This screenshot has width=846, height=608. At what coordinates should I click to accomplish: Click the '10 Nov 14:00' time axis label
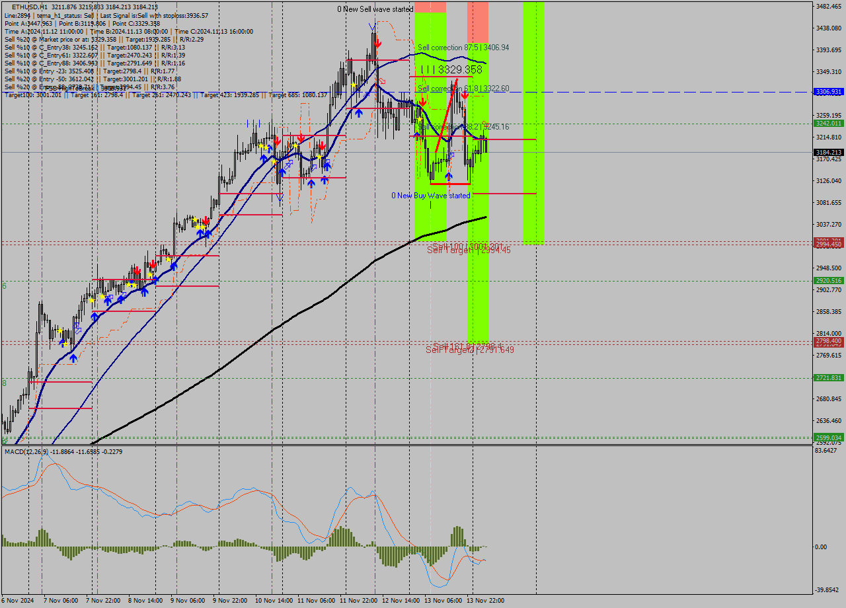point(274,601)
